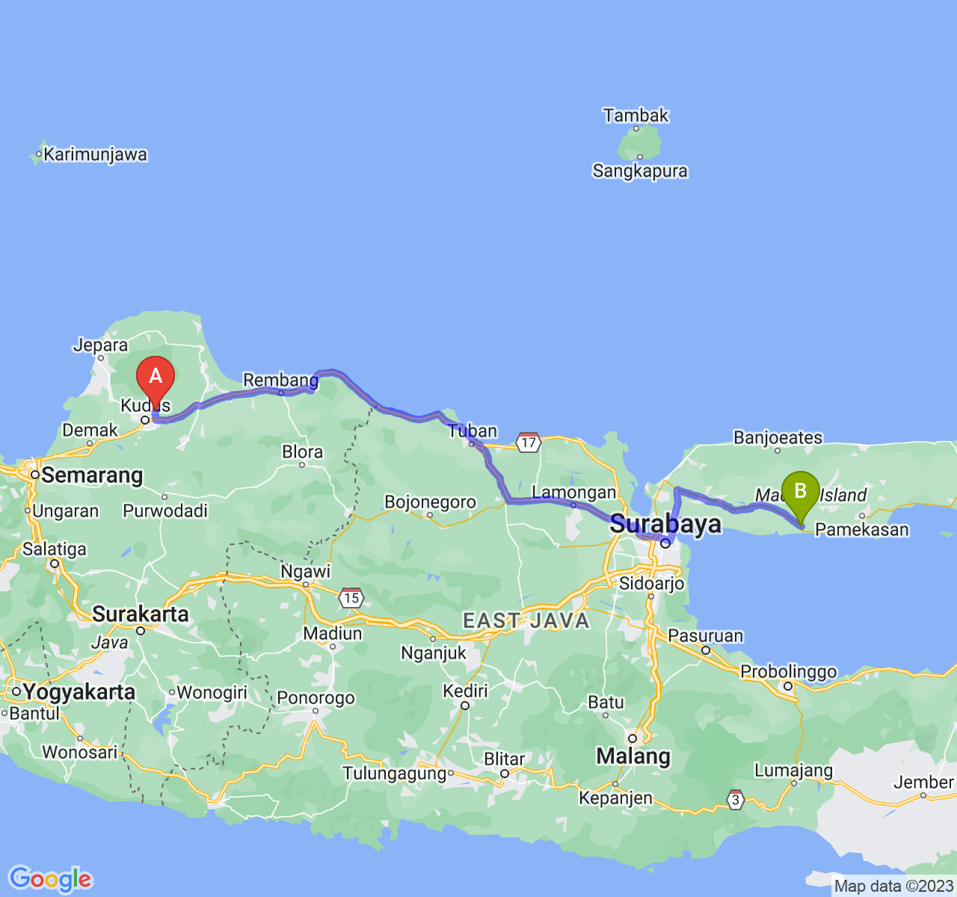Click the Bantul town label

click(34, 713)
